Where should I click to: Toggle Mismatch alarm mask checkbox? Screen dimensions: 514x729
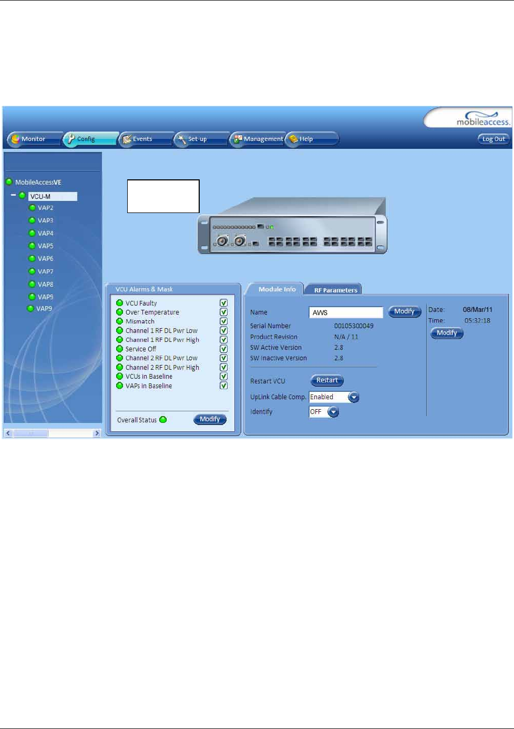(223, 321)
